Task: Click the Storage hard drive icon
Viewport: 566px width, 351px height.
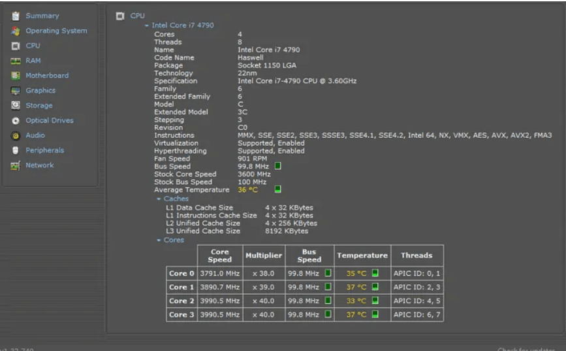Action: coord(16,105)
